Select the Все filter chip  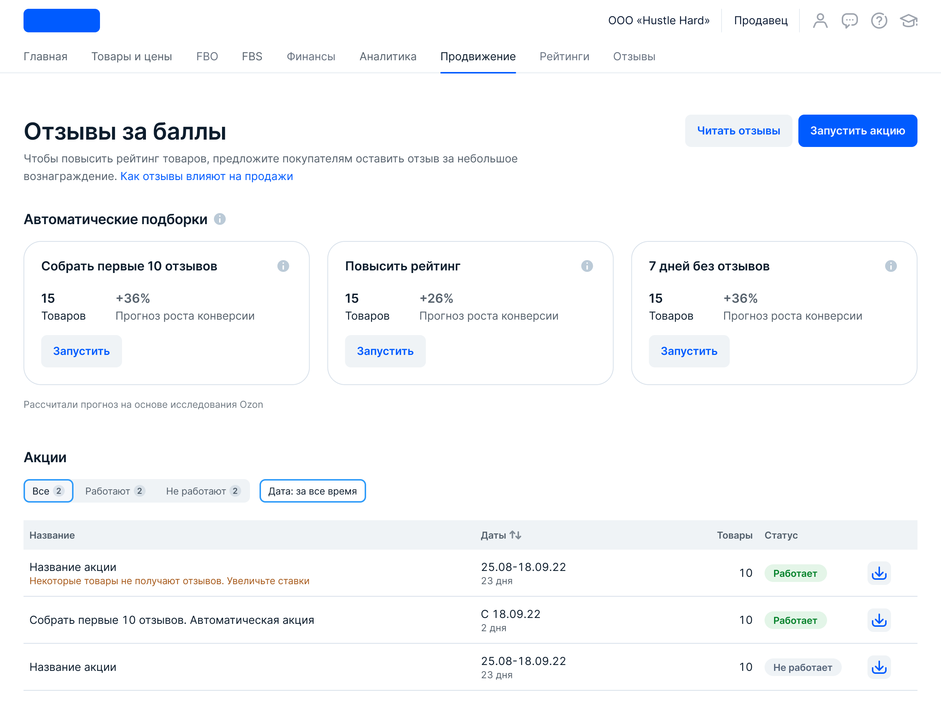tap(49, 491)
